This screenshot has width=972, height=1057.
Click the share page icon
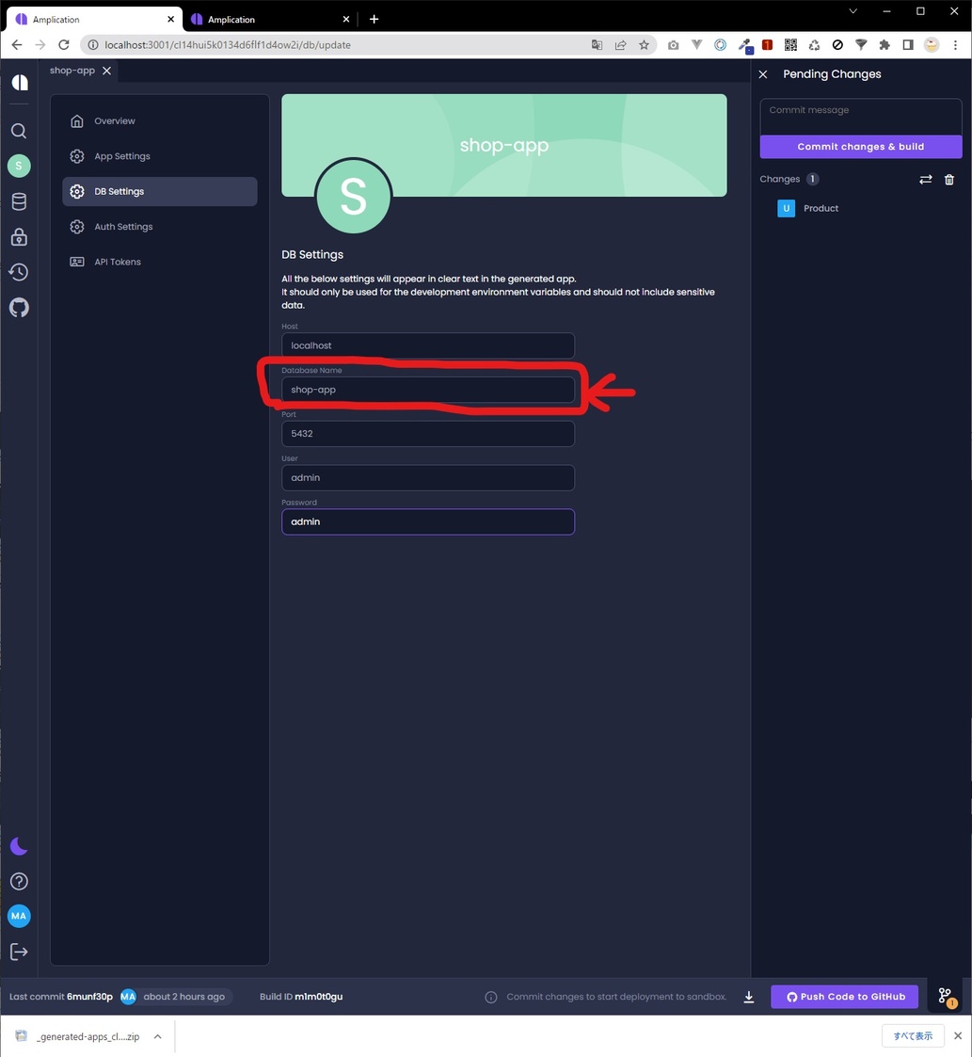[x=620, y=45]
